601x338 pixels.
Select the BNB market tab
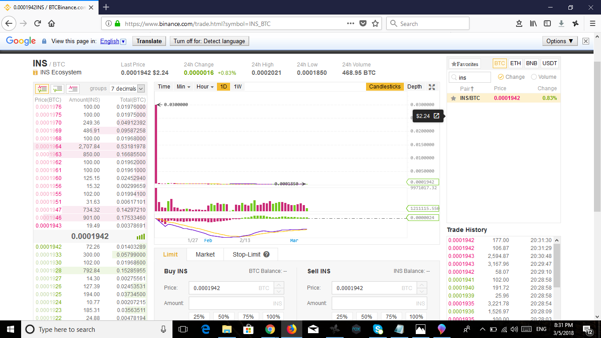tap(531, 63)
